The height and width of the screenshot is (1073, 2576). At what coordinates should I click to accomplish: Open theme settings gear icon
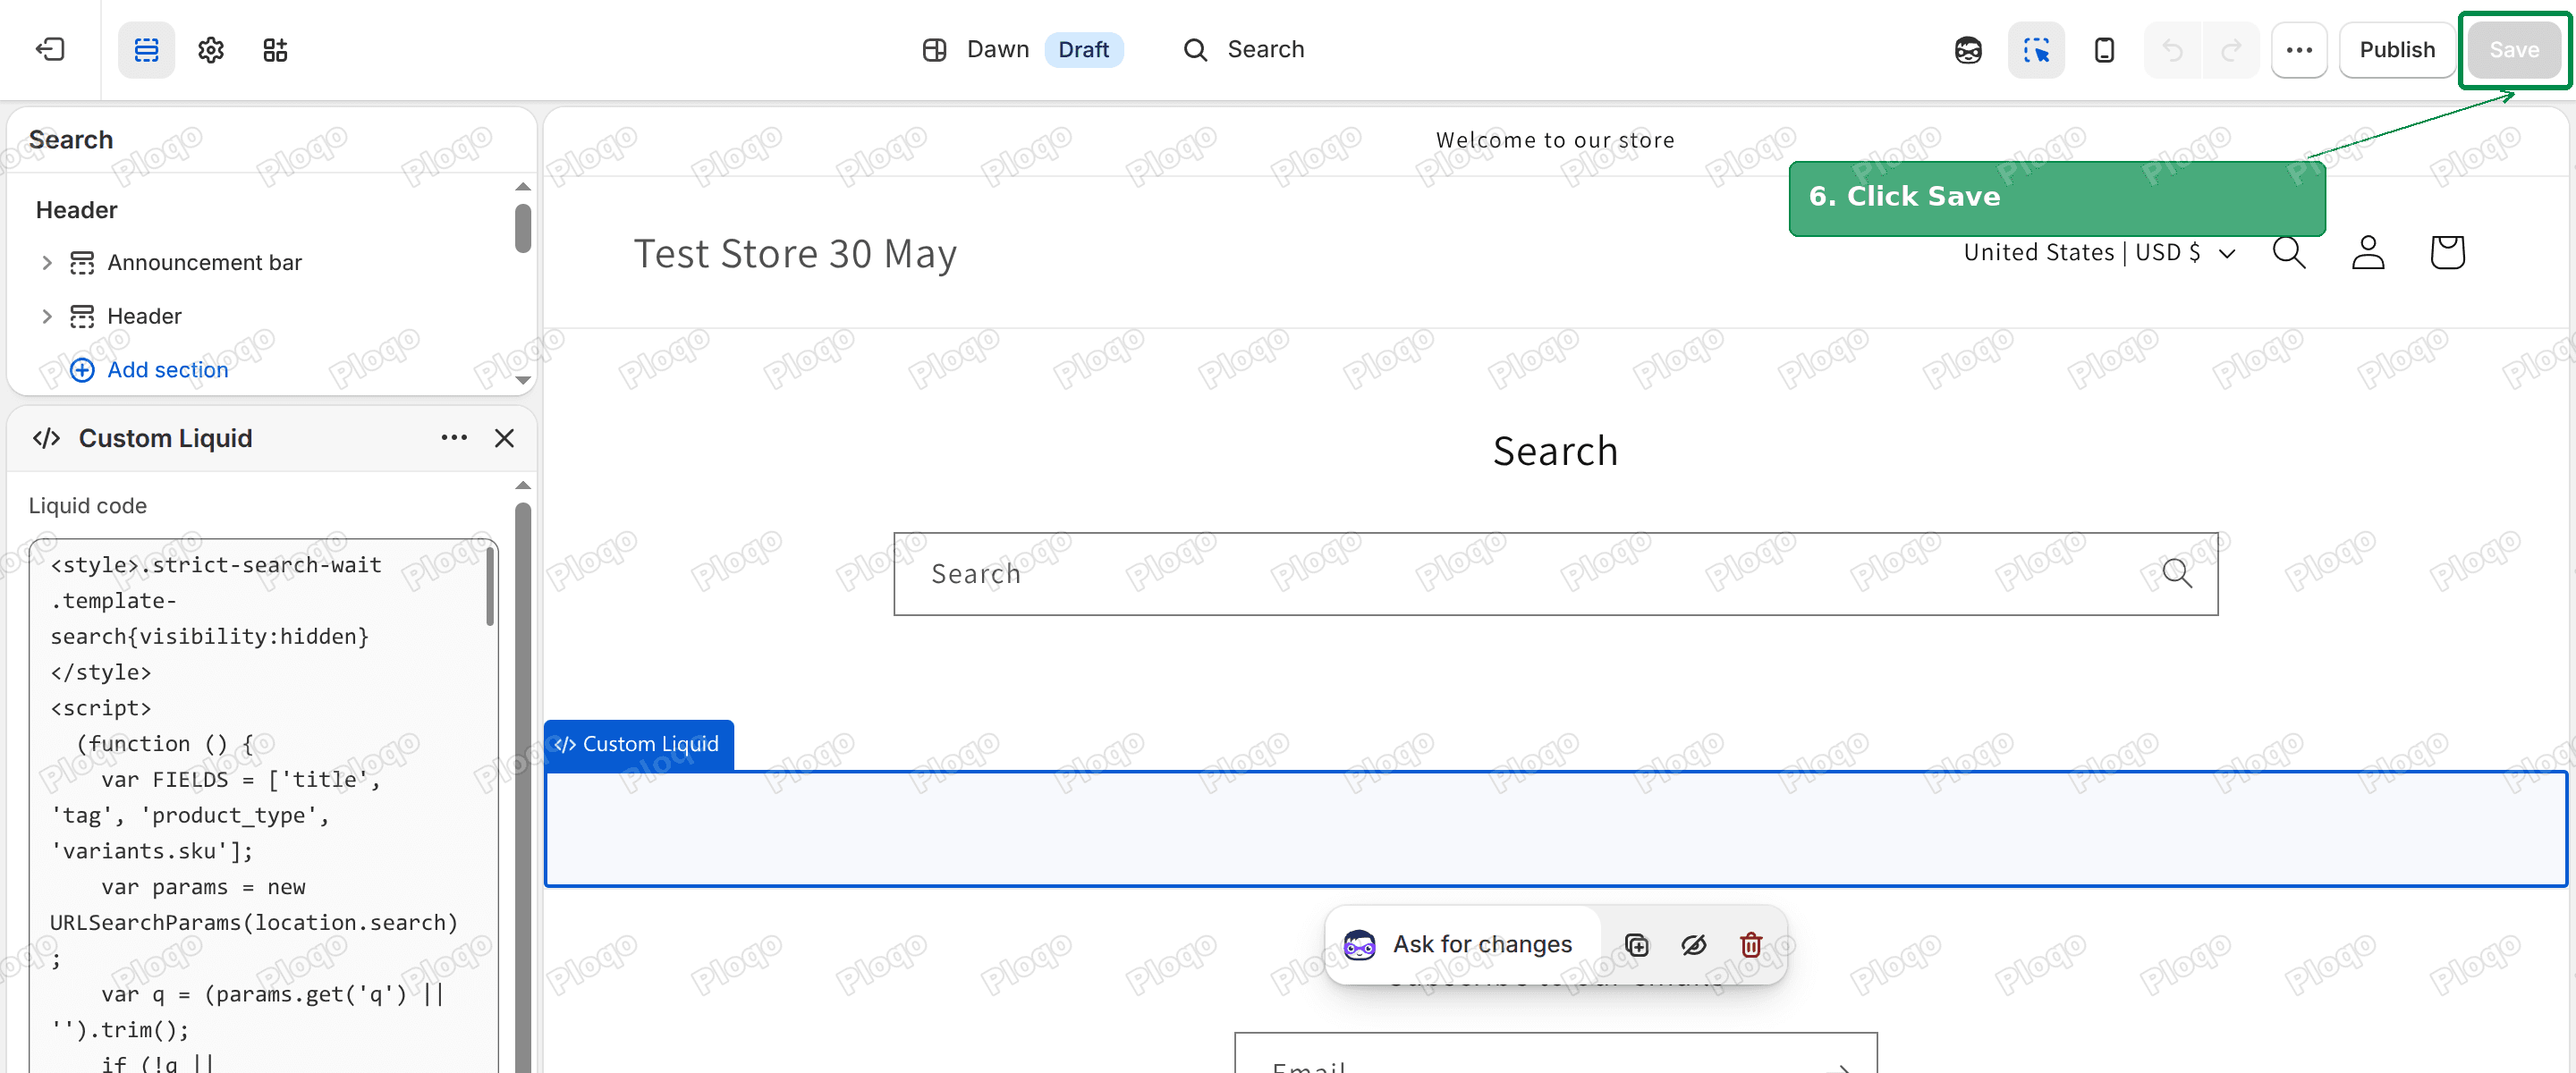coord(211,49)
